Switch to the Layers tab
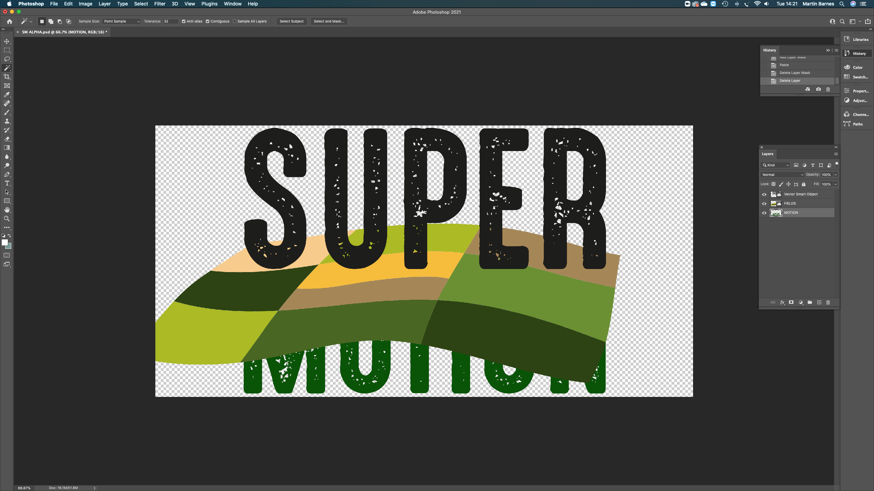 pos(767,154)
